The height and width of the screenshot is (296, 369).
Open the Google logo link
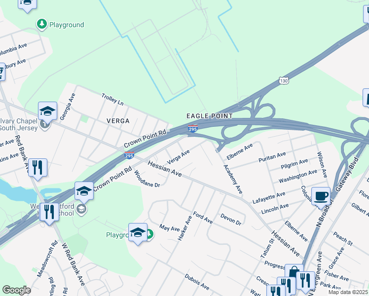click(x=16, y=290)
